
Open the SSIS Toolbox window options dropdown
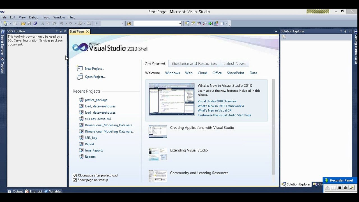tap(56, 31)
